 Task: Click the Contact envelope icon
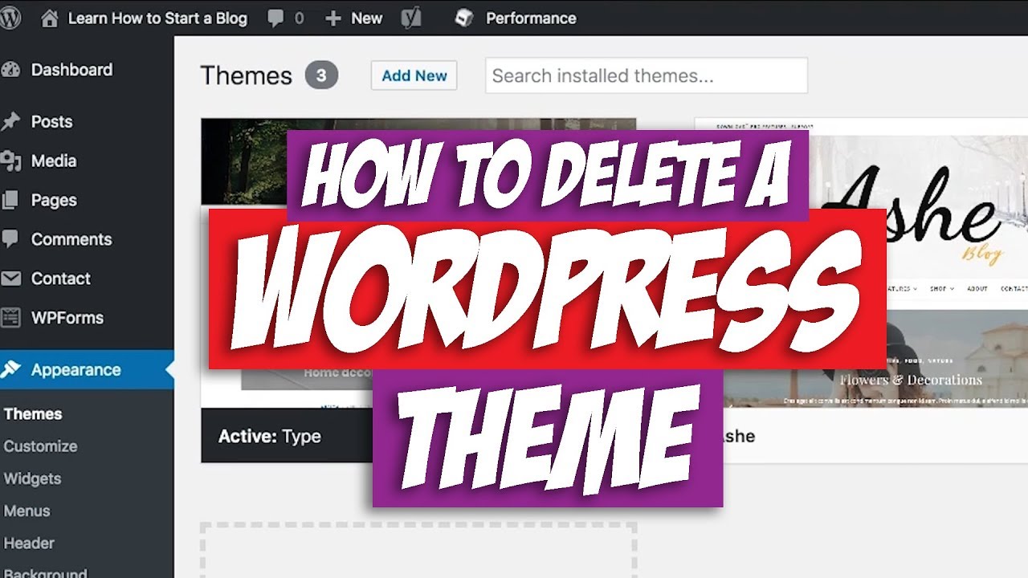click(10, 279)
